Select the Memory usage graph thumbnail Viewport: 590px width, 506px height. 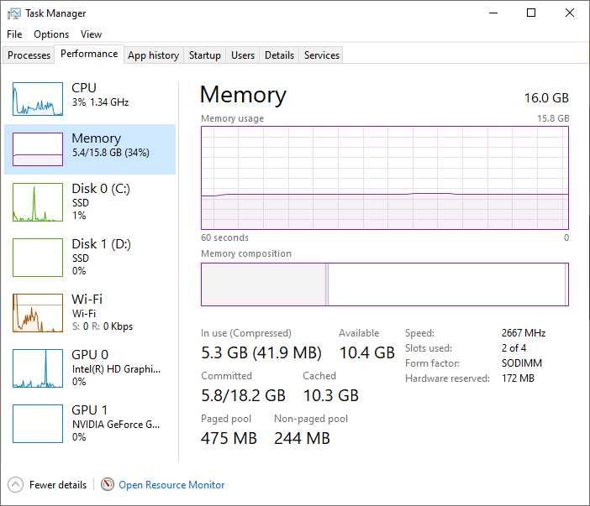click(38, 149)
